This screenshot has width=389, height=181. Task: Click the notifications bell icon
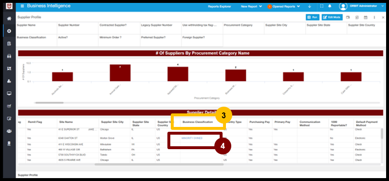pyautogui.click(x=329, y=6)
